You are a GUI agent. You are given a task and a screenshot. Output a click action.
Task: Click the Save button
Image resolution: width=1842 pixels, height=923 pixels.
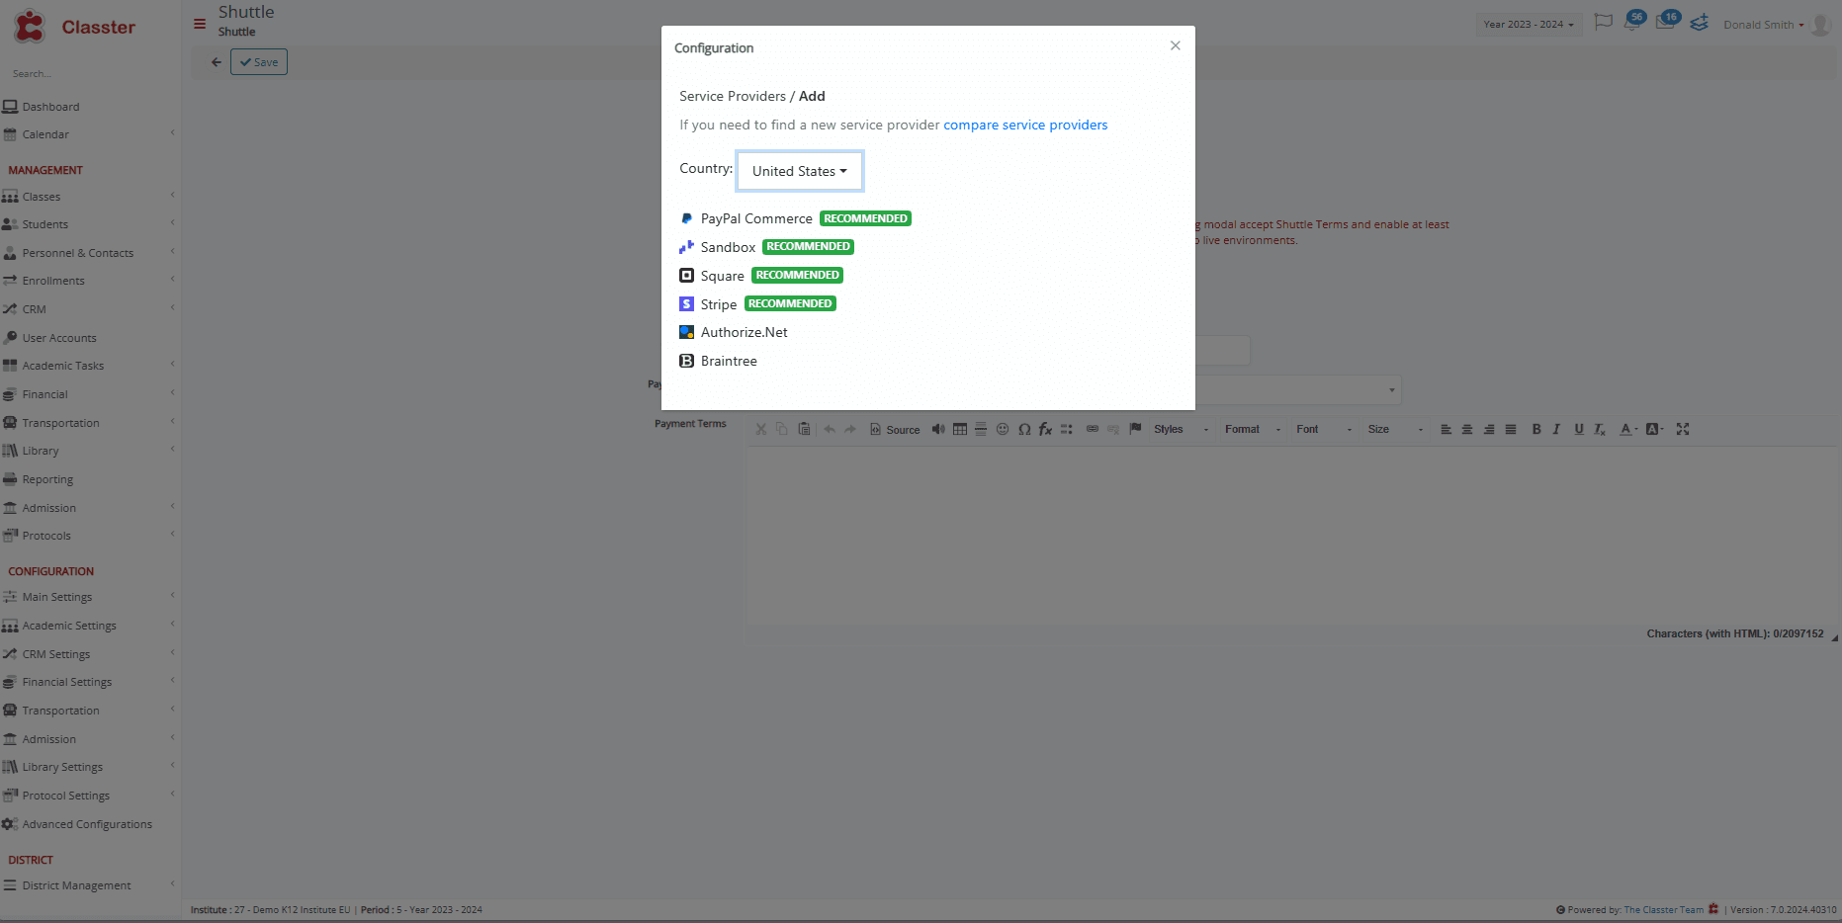click(259, 62)
